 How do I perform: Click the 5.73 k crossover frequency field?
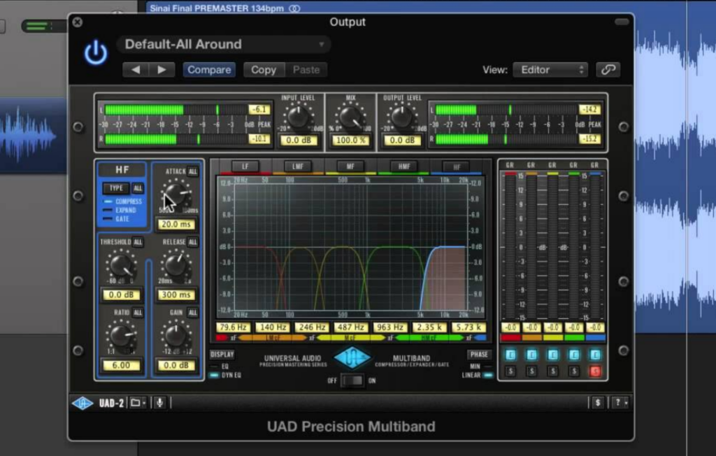click(468, 327)
